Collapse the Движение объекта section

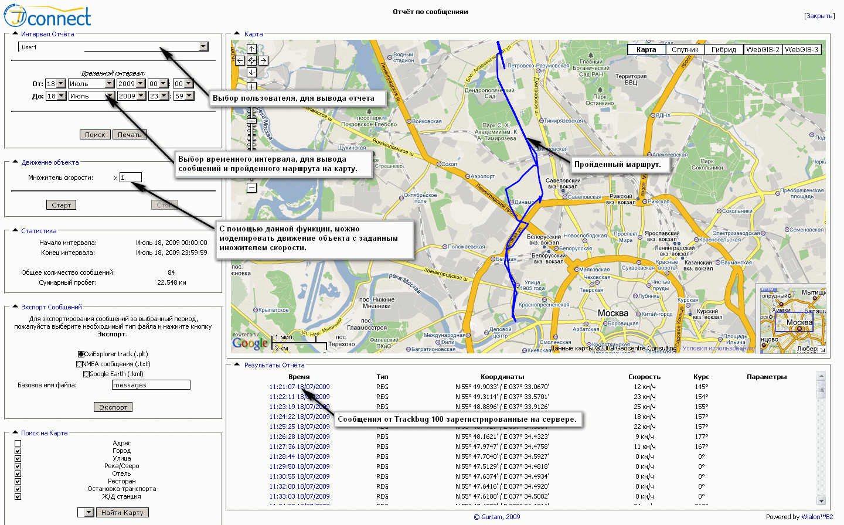[x=15, y=162]
